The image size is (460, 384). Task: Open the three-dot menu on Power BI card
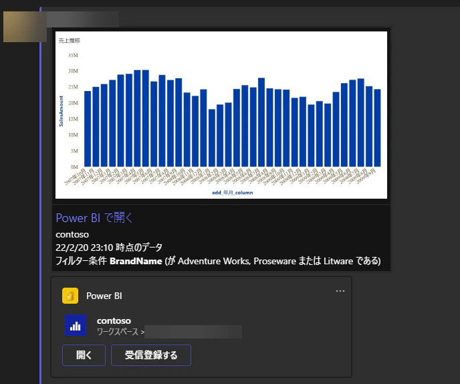click(340, 291)
